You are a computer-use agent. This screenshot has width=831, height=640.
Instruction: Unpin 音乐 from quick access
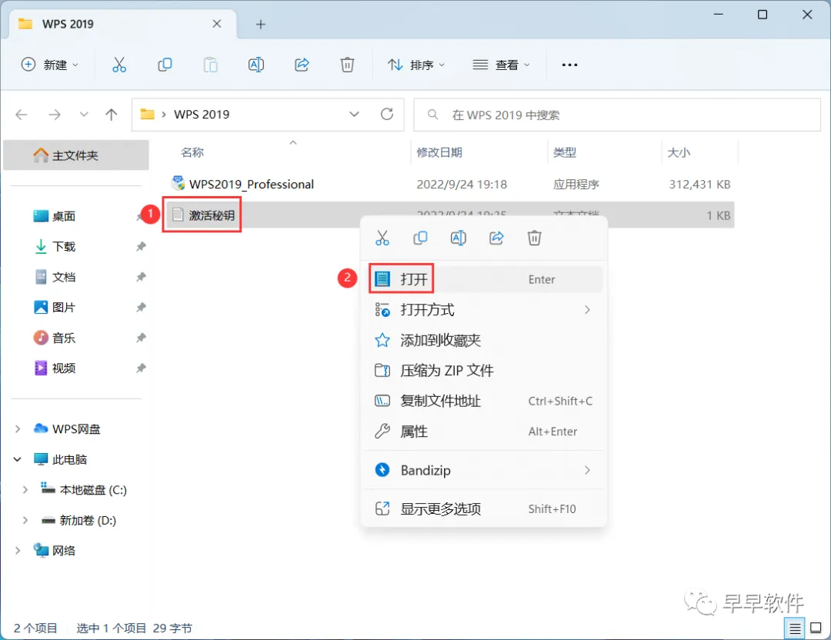141,338
